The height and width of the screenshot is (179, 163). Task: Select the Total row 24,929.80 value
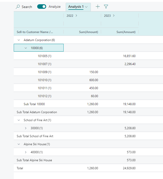click(129, 168)
